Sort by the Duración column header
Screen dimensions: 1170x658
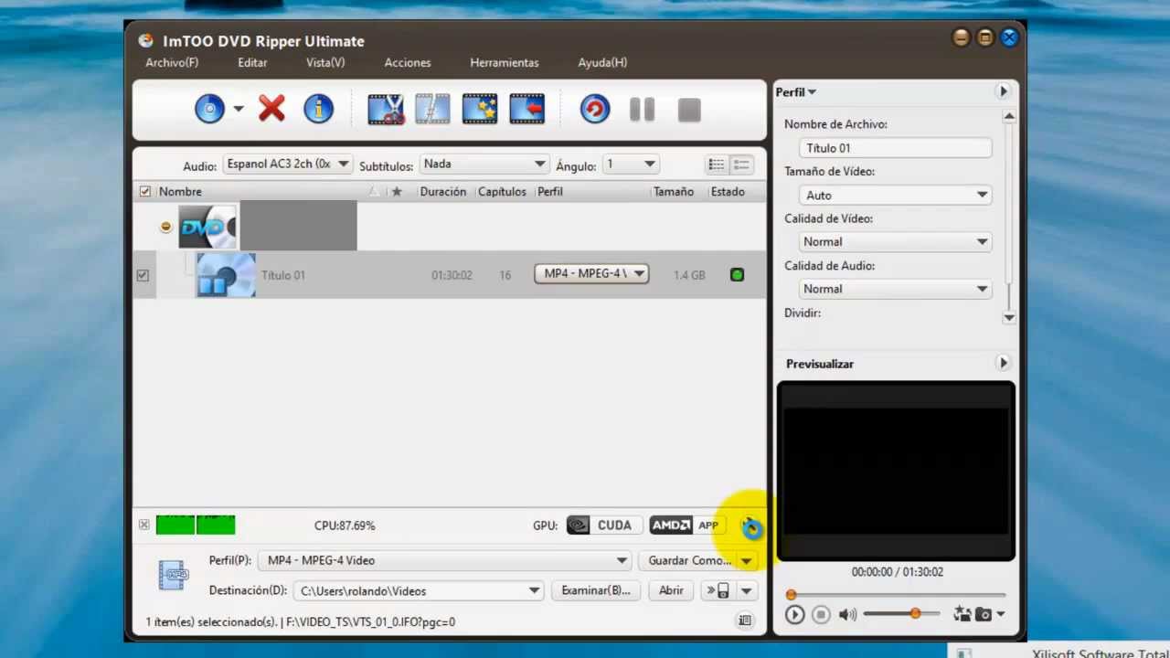coord(443,192)
